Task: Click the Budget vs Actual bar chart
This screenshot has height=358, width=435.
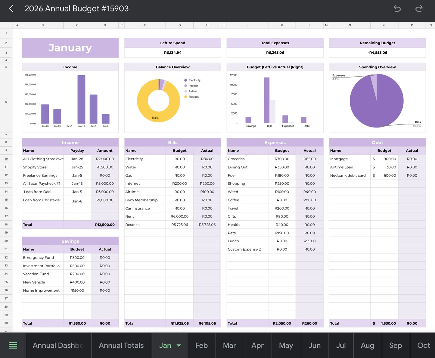Action: [x=275, y=102]
